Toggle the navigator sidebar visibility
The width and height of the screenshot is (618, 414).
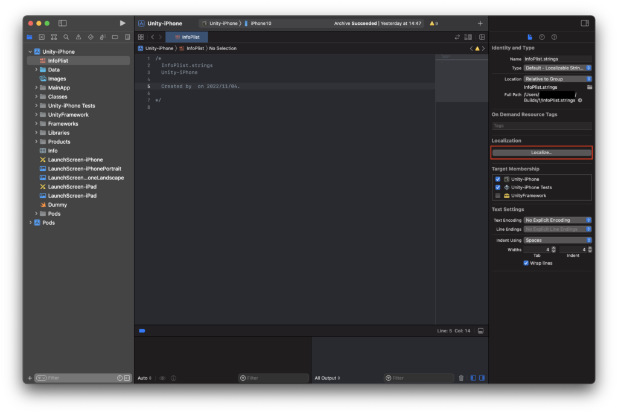pyautogui.click(x=62, y=23)
